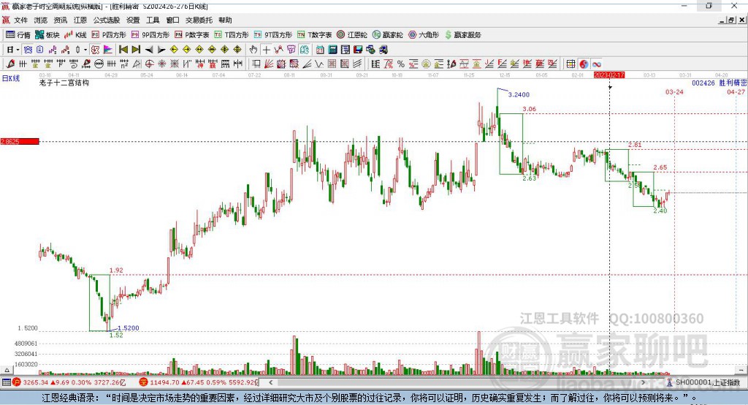Select the hand pan tool

tap(253, 50)
